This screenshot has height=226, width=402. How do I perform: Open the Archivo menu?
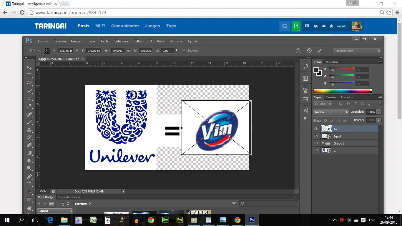coord(43,41)
